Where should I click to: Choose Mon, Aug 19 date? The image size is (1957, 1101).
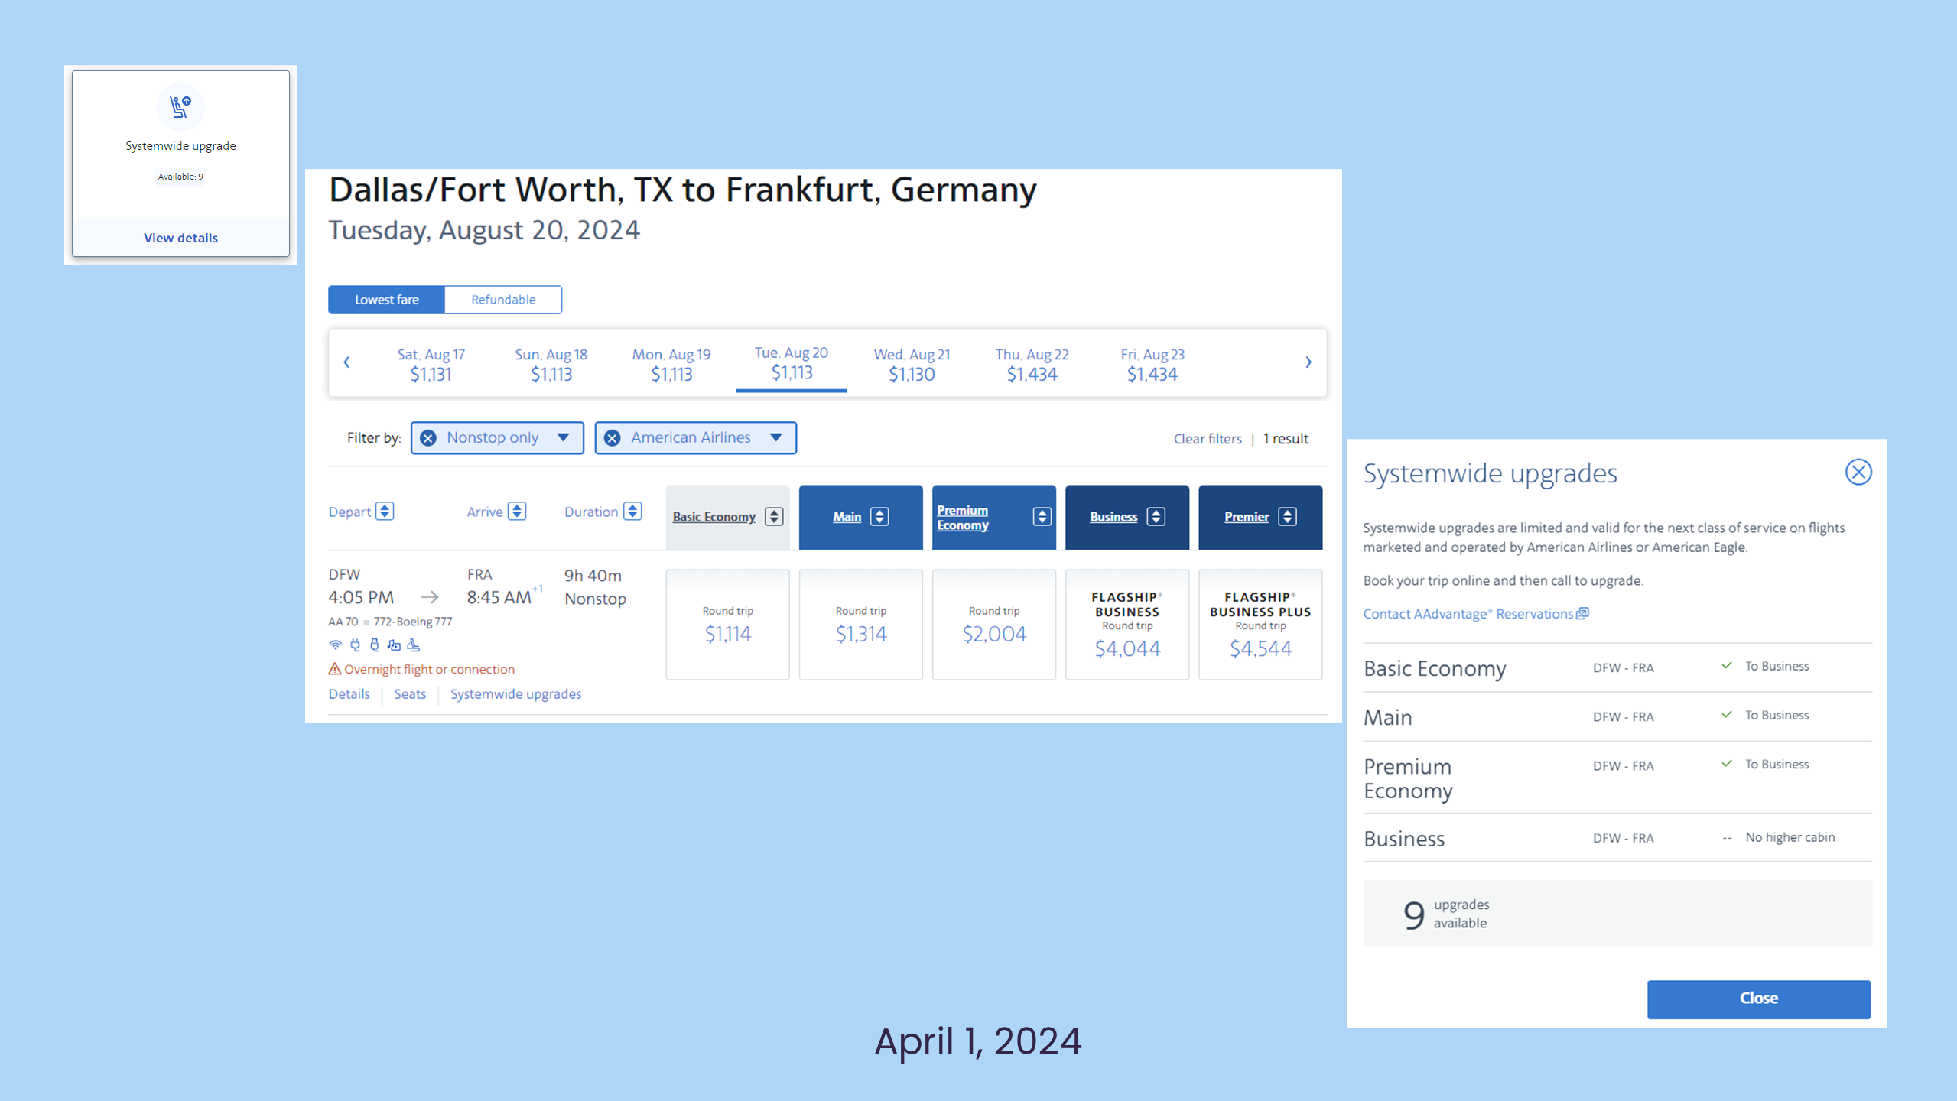click(x=671, y=364)
